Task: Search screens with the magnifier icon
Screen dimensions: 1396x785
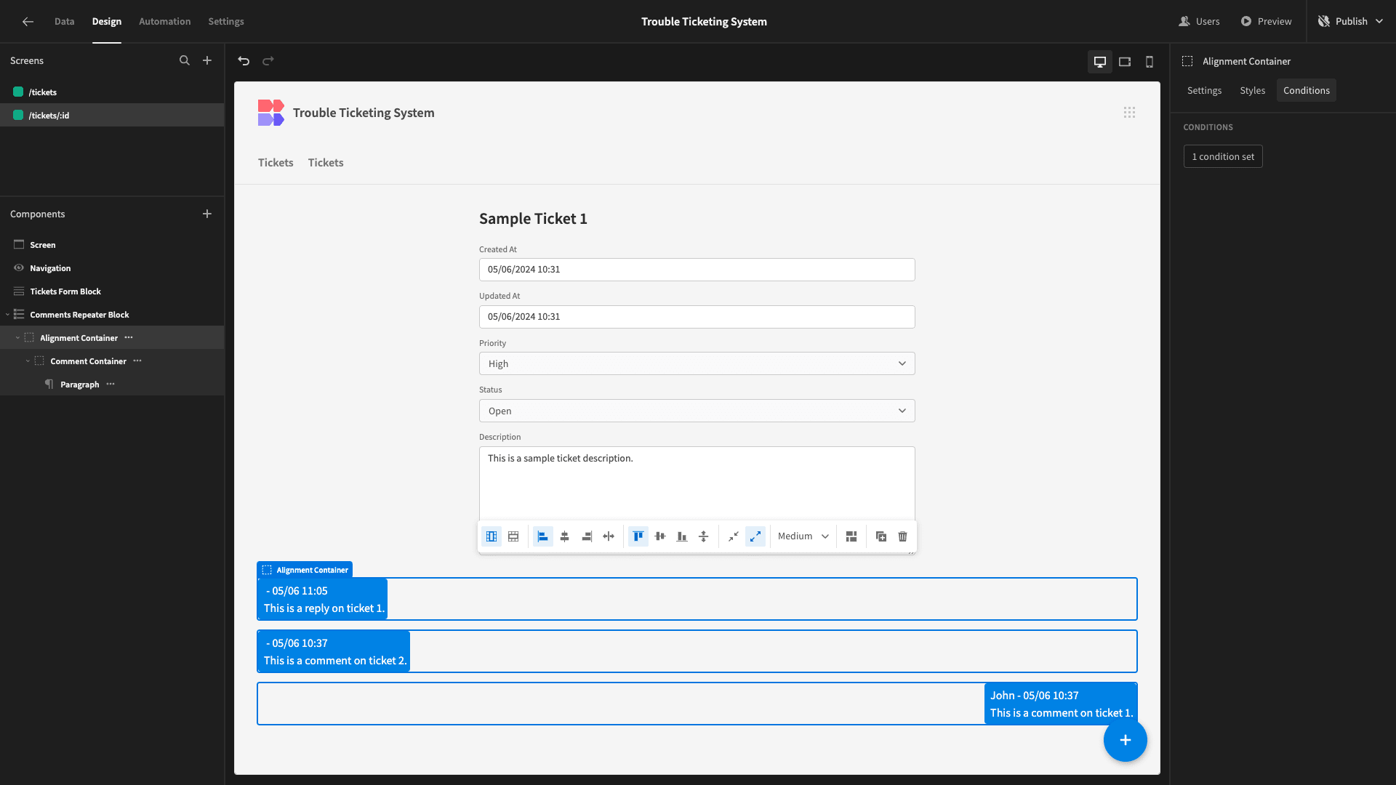Action: pos(185,60)
